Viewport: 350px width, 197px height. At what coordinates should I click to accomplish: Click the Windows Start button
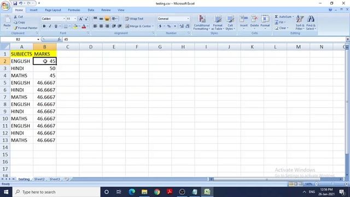tap(6, 192)
